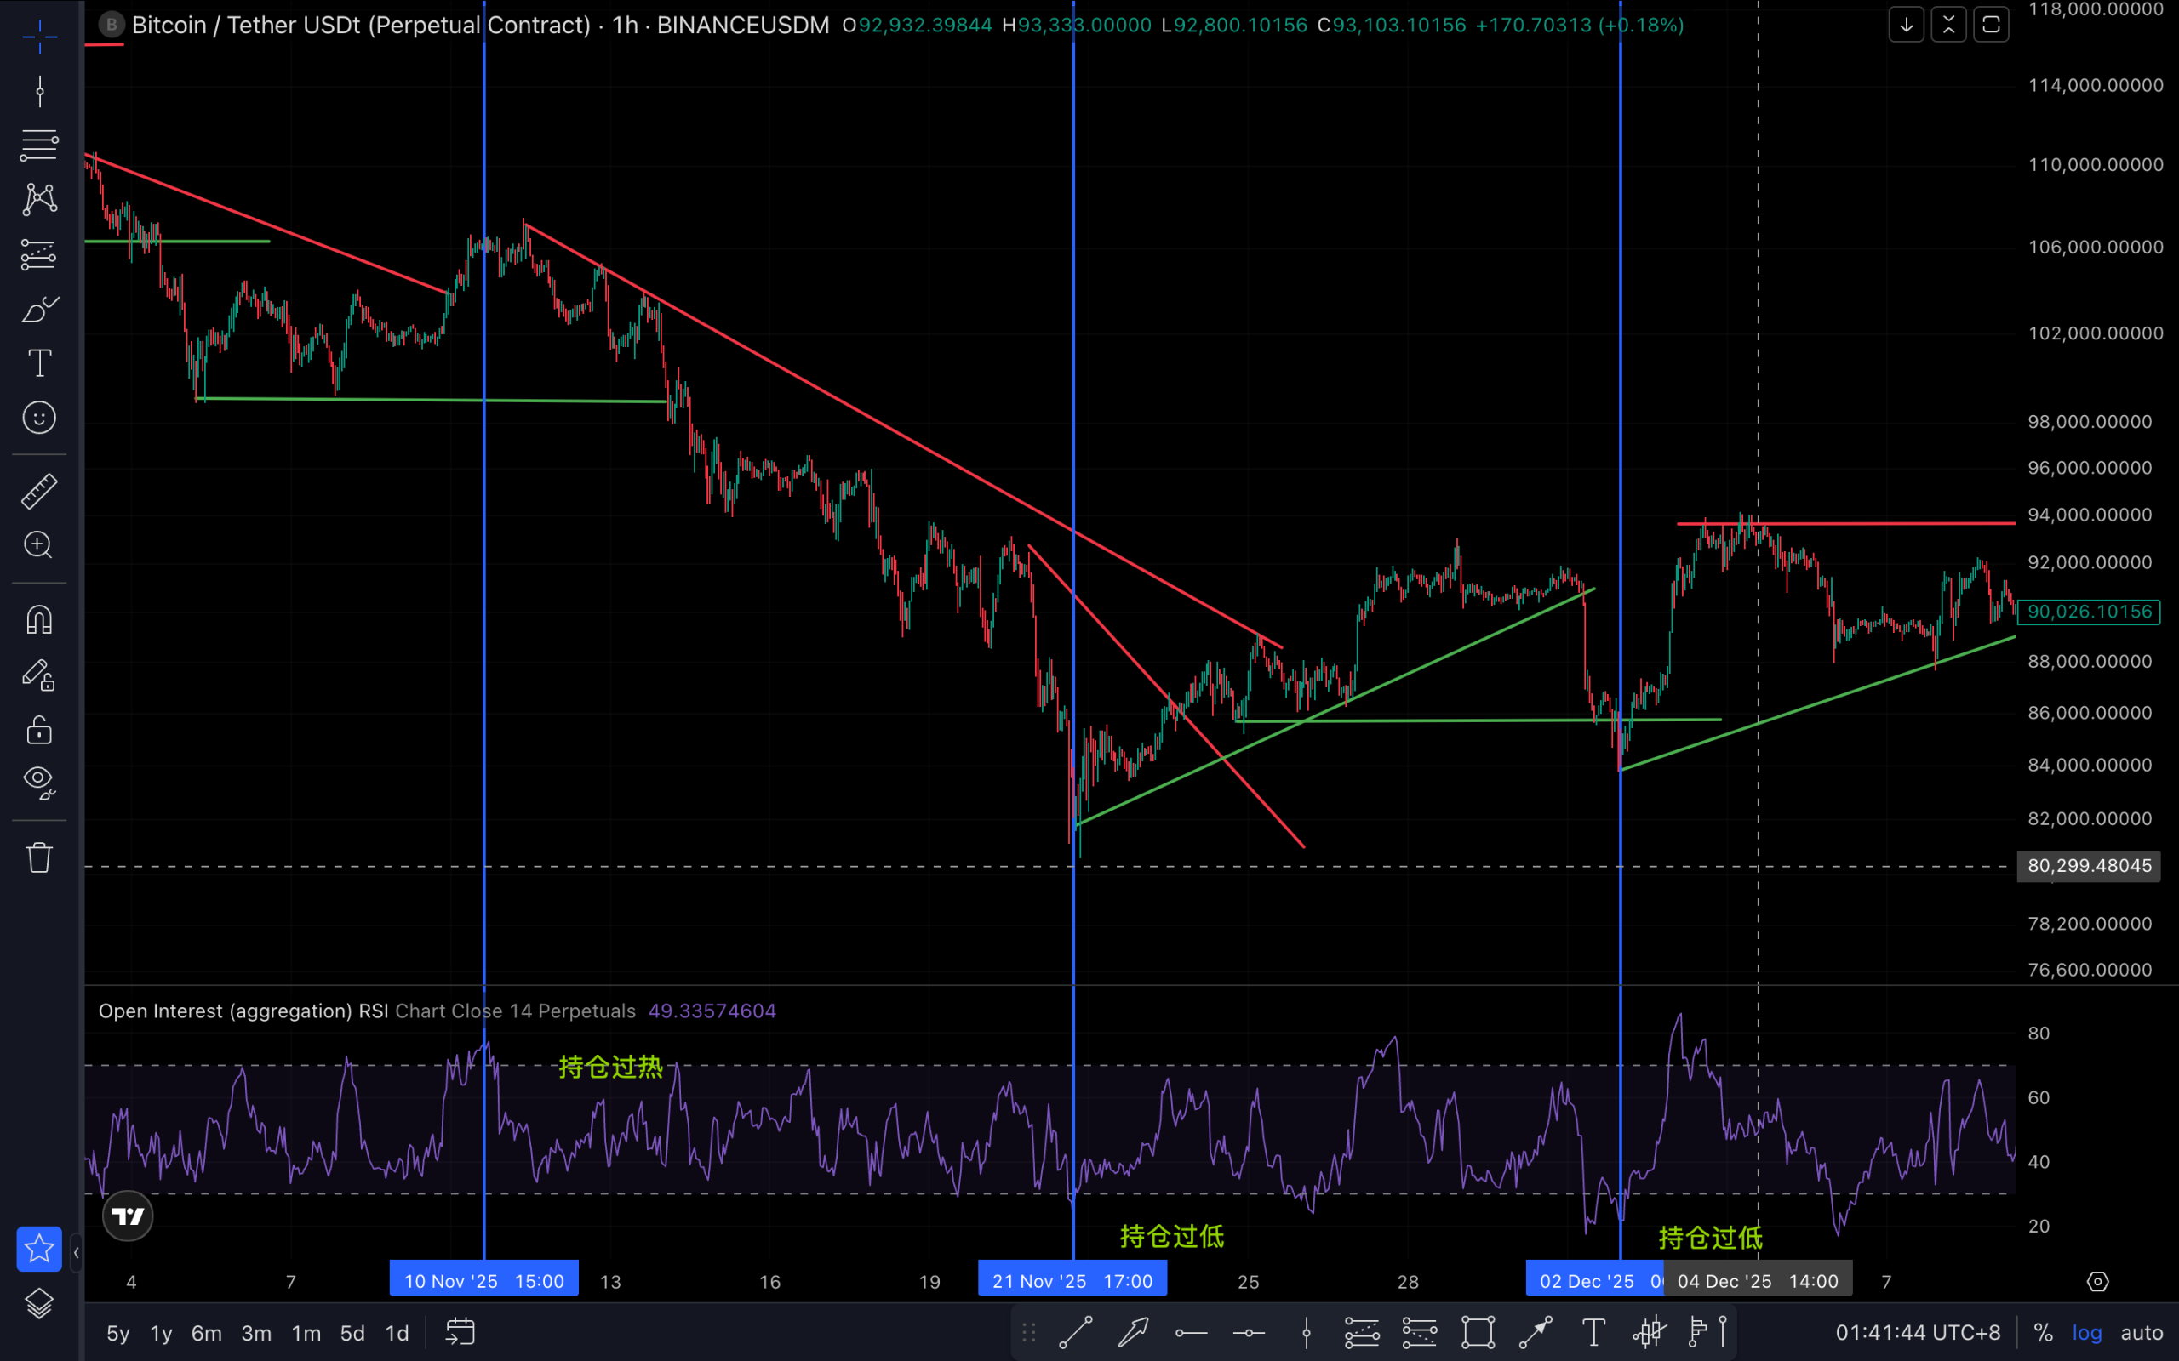Choose the brush drawing tool
This screenshot has width=2179, height=1361.
(38, 310)
